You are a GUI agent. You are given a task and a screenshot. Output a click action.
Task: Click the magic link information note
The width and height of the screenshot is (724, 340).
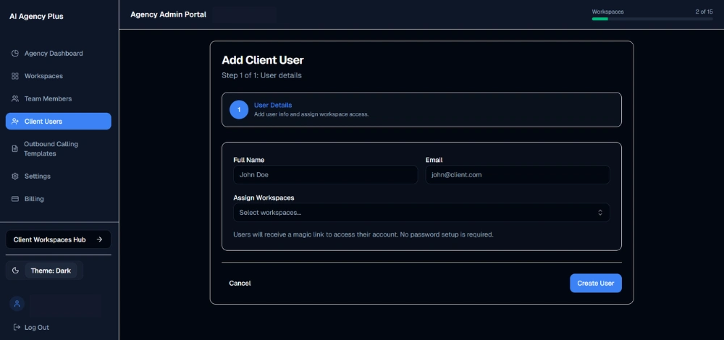[363, 234]
